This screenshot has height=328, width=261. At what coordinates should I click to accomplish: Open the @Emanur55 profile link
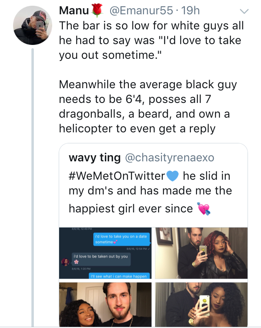[140, 11]
